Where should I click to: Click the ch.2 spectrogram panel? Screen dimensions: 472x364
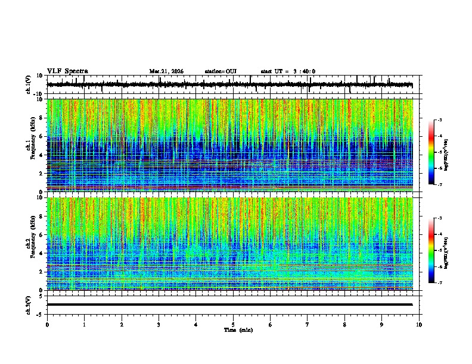point(229,244)
